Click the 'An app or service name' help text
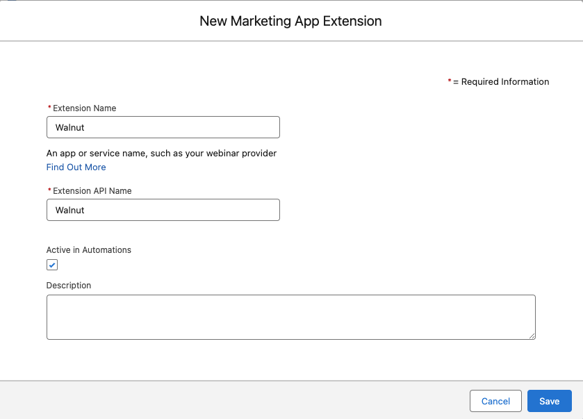 click(x=161, y=154)
